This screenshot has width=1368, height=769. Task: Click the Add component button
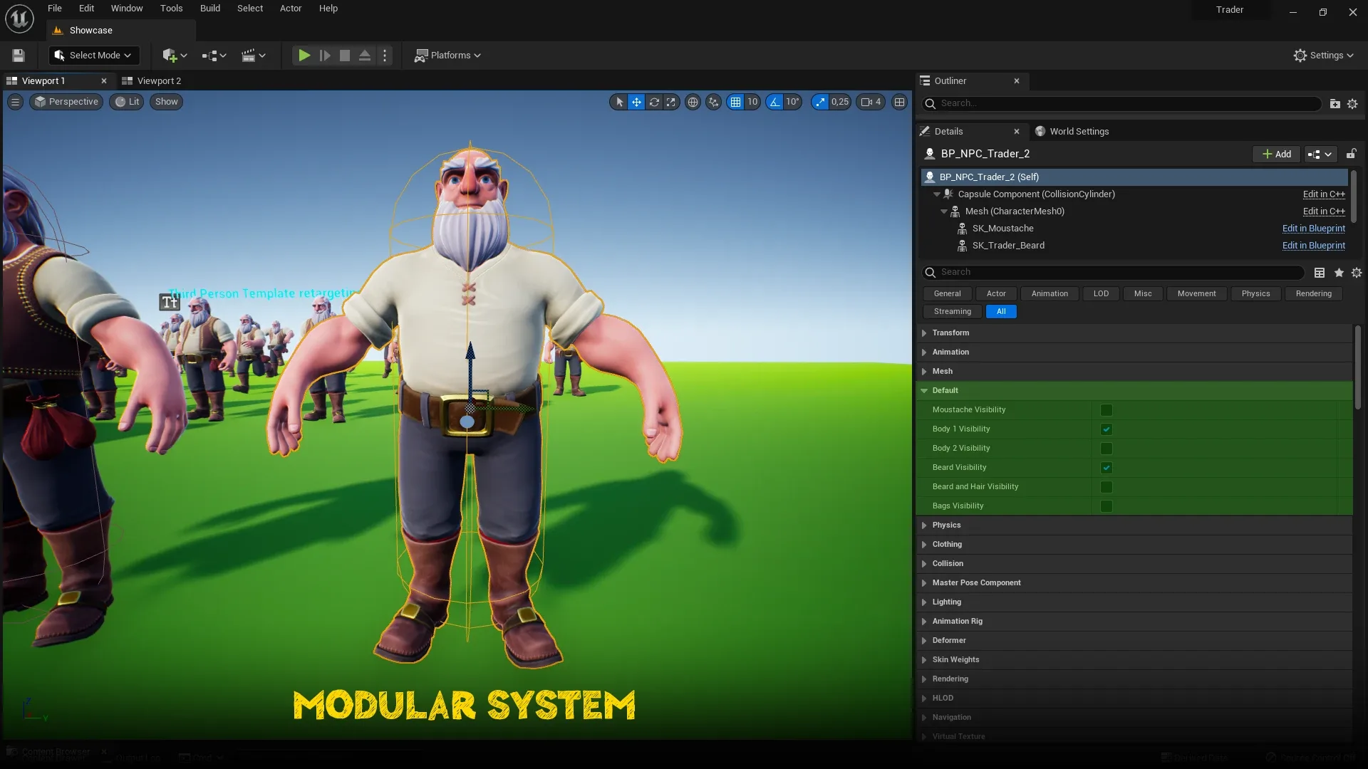click(1277, 154)
